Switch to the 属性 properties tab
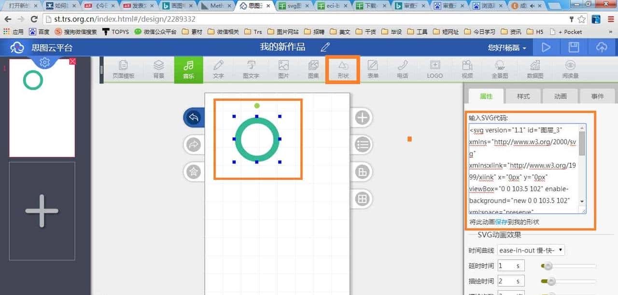 (486, 96)
